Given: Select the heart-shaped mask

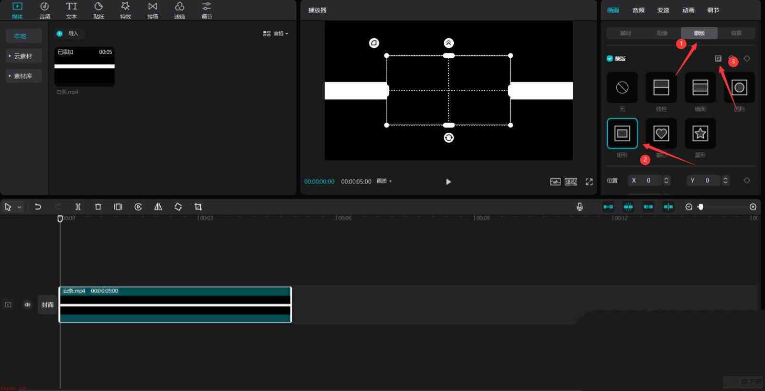Looking at the screenshot, I should [661, 133].
